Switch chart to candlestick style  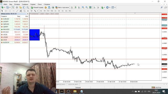coord(76,7)
